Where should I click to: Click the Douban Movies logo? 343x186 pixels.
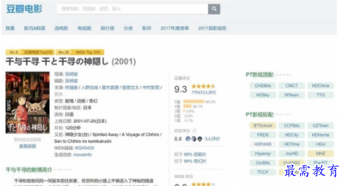pyautogui.click(x=24, y=9)
